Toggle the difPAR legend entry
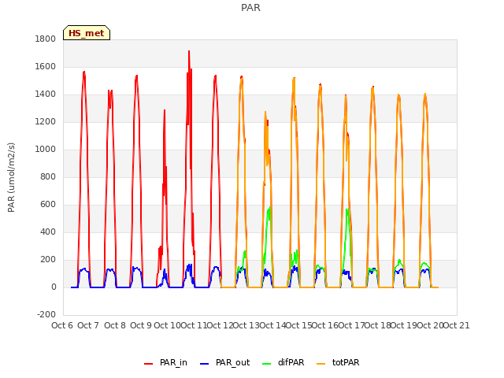This screenshot has height=378, width=504. coord(283,362)
